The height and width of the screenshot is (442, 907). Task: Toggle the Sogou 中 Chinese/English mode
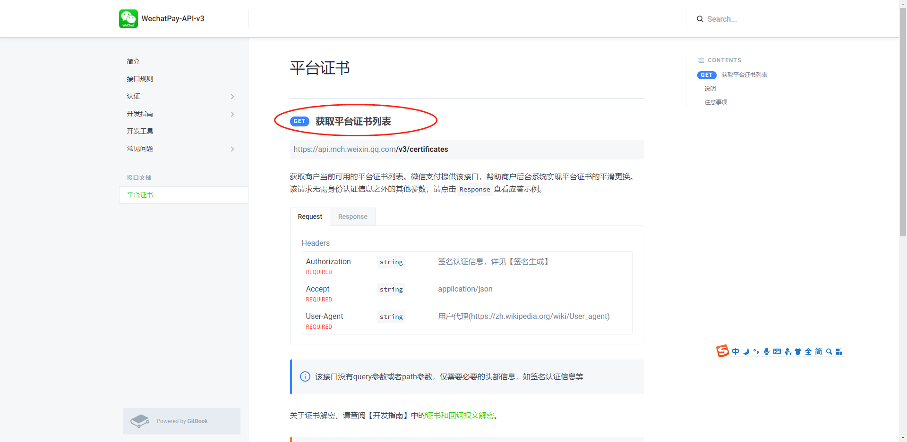coord(736,351)
